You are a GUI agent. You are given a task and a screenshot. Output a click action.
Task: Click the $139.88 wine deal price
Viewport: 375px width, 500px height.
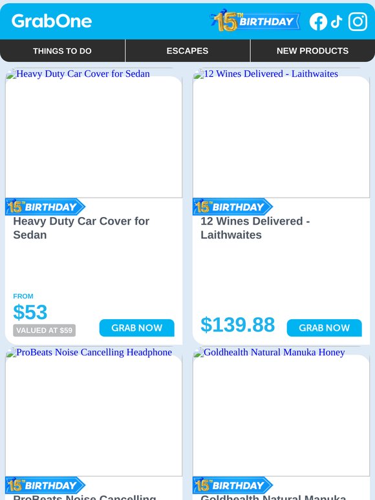point(238,325)
